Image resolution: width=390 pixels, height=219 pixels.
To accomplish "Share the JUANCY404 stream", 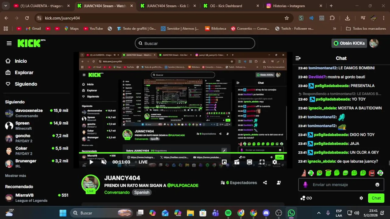I will coord(265,182).
